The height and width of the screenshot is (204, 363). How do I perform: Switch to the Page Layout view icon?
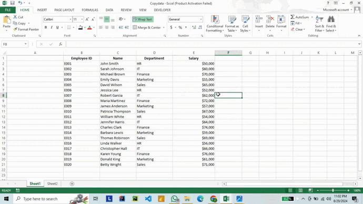click(300, 190)
